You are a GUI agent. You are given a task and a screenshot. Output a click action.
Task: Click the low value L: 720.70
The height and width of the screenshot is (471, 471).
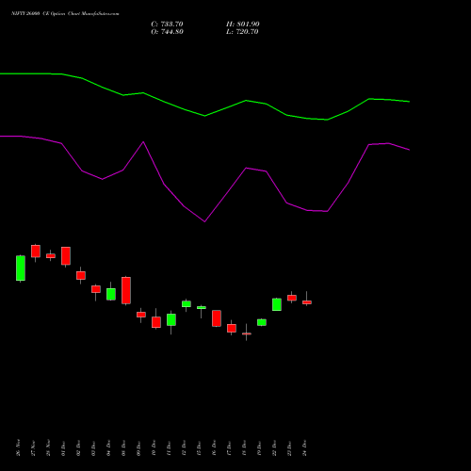click(x=242, y=32)
